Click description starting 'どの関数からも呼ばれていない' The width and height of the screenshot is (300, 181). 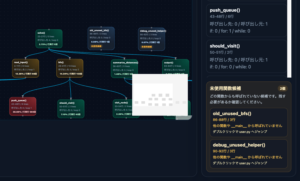[x=248, y=99]
